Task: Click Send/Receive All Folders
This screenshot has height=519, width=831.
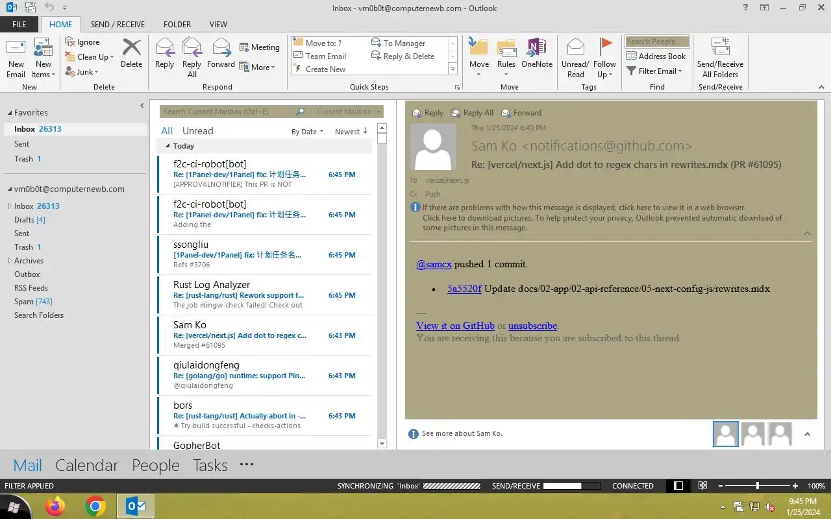Action: 720,58
